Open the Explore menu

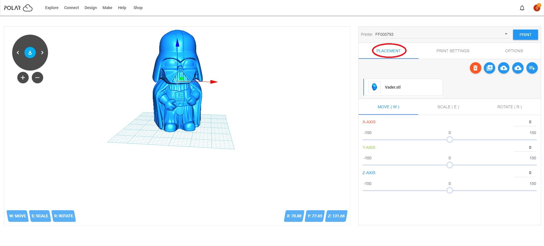click(52, 8)
